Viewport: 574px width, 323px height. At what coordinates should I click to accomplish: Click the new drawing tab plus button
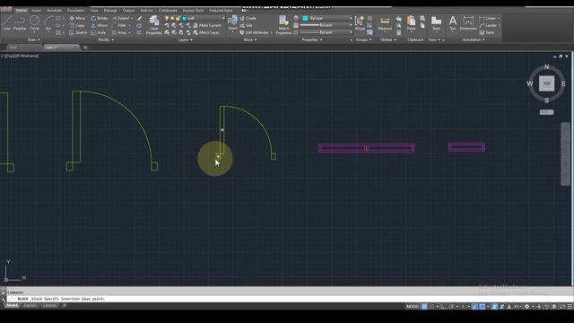(85, 48)
